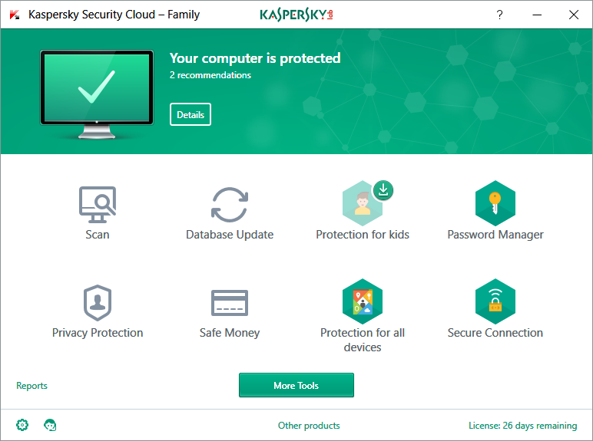Screen dimensions: 593x441
Task: Click the Secure Connection label
Action: (x=495, y=333)
